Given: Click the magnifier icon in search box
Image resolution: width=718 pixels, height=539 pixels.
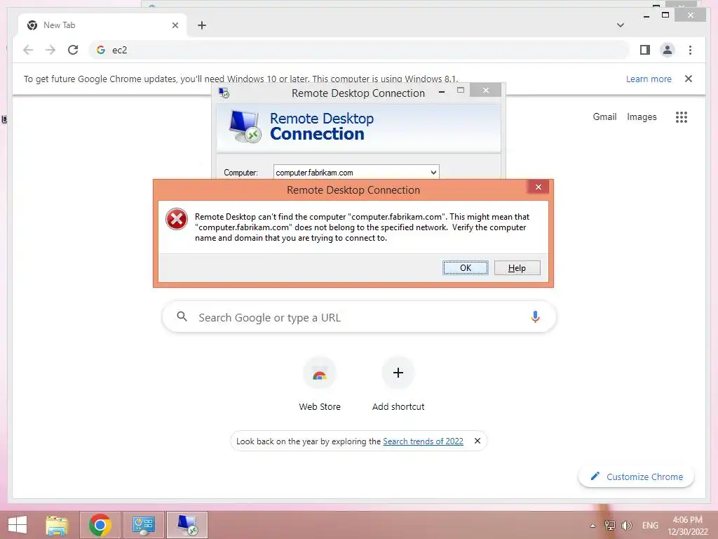Looking at the screenshot, I should 182,317.
